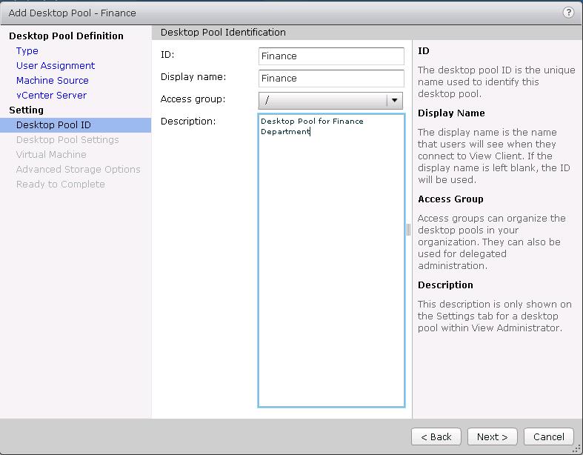This screenshot has width=583, height=455.
Task: Click the Desktop Pool Identification header
Action: coord(223,33)
